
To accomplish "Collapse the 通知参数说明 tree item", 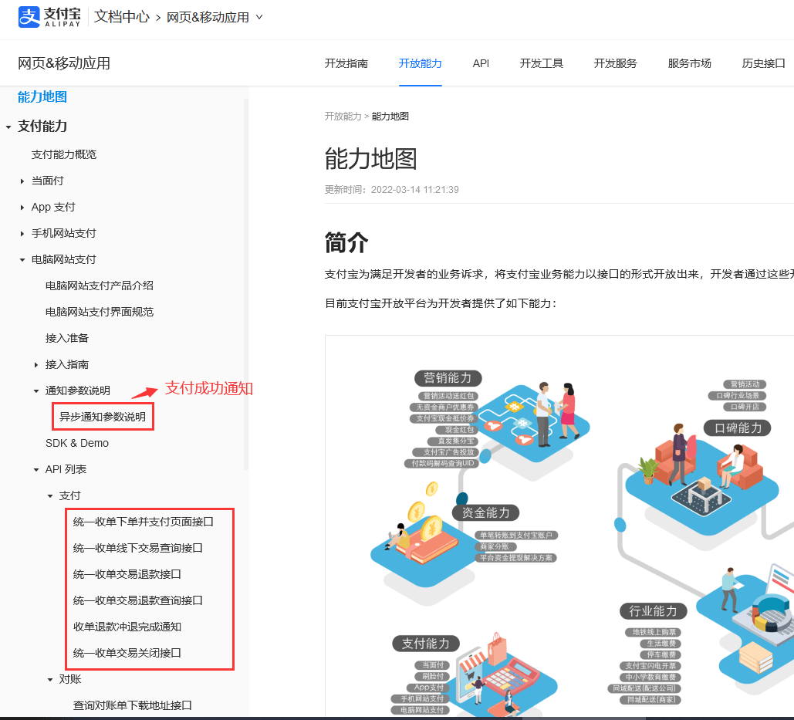I will pos(36,391).
